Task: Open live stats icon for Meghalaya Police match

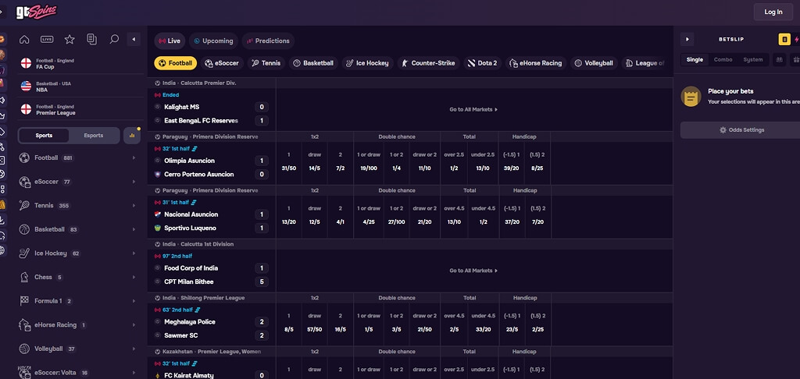Action: (x=198, y=310)
